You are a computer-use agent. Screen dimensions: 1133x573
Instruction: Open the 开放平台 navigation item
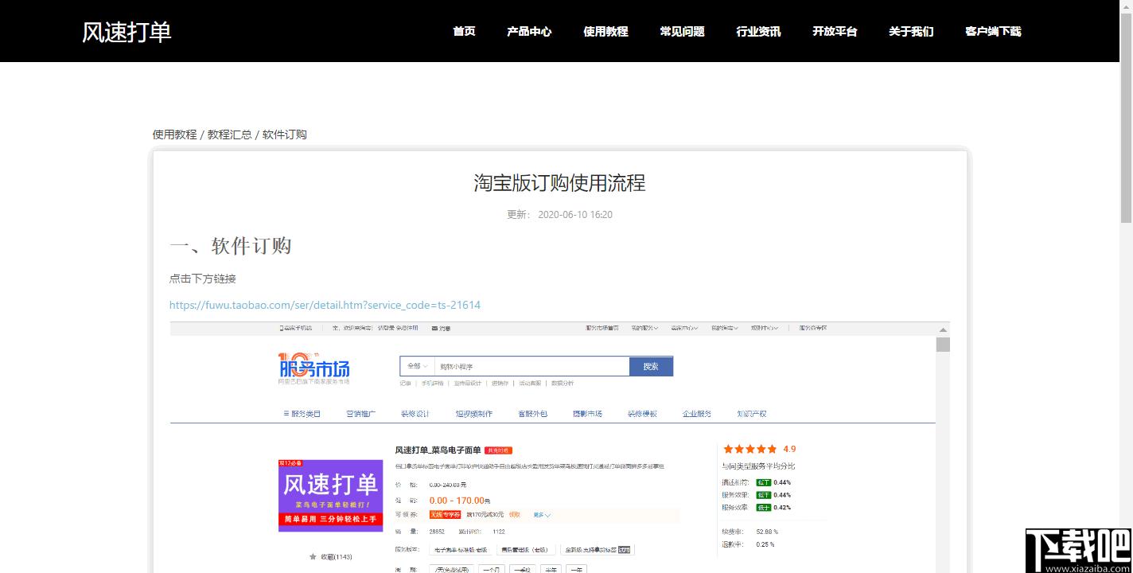(x=835, y=32)
